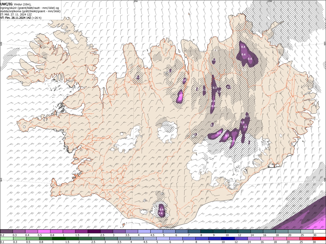Click the '0.7' value inside the bright pink snowfall patch
This screenshot has width=326, height=244.
[181, 96]
